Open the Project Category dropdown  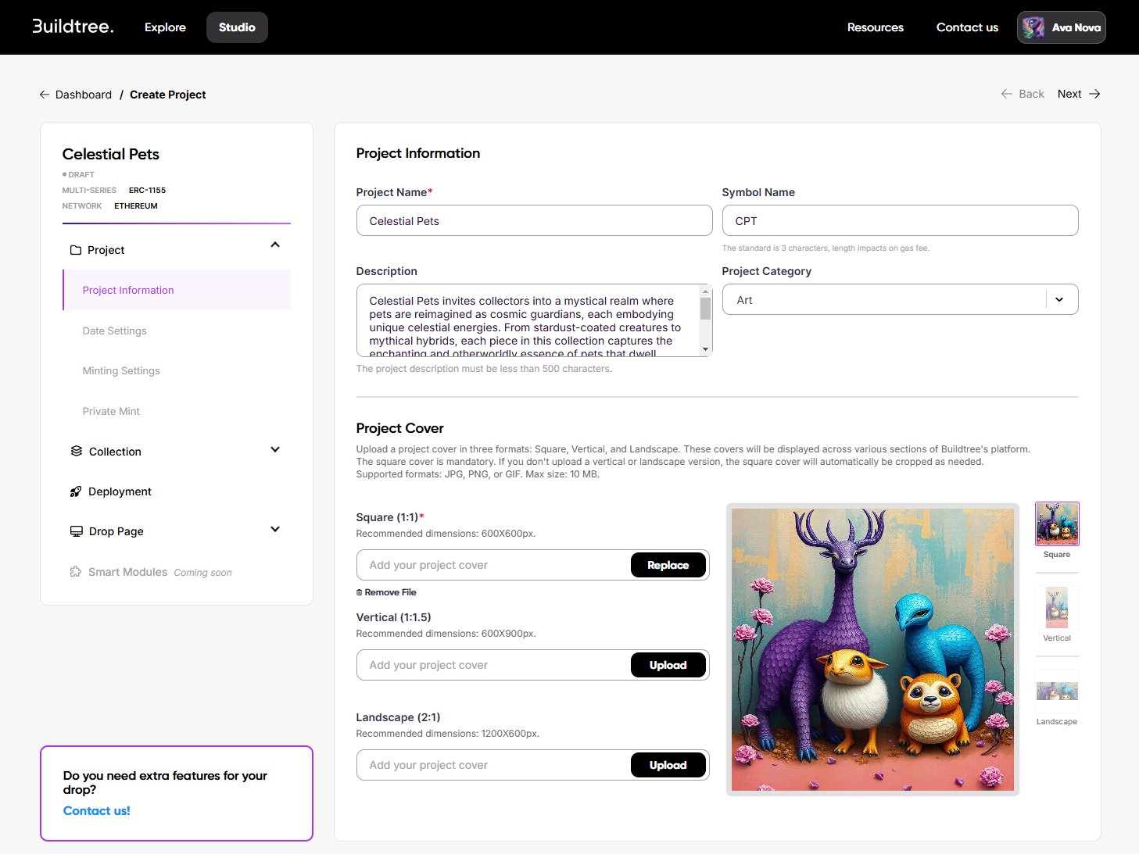[1059, 300]
